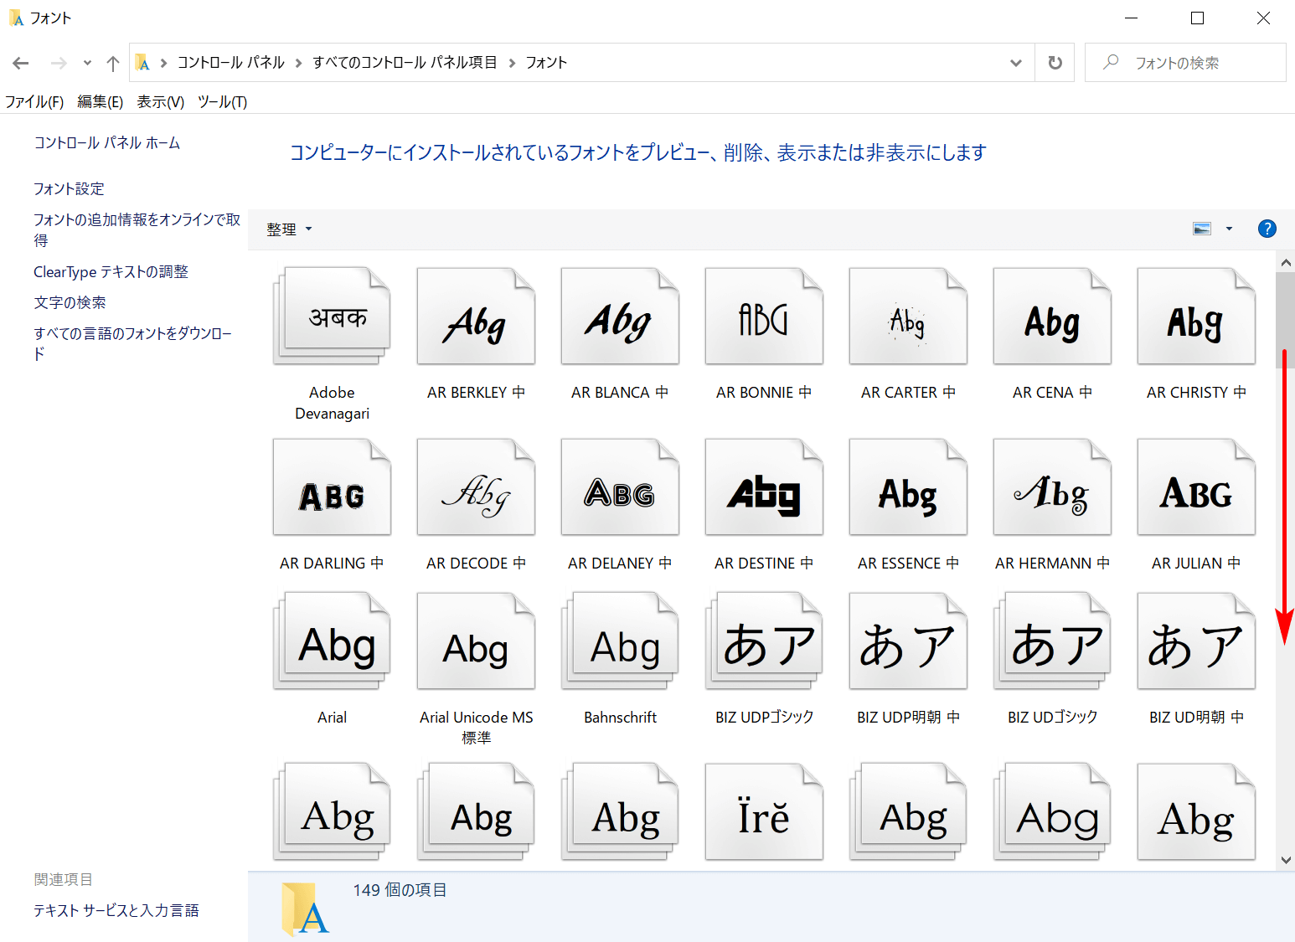
Task: Select the AR DARLING font icon
Action: pyautogui.click(x=332, y=486)
